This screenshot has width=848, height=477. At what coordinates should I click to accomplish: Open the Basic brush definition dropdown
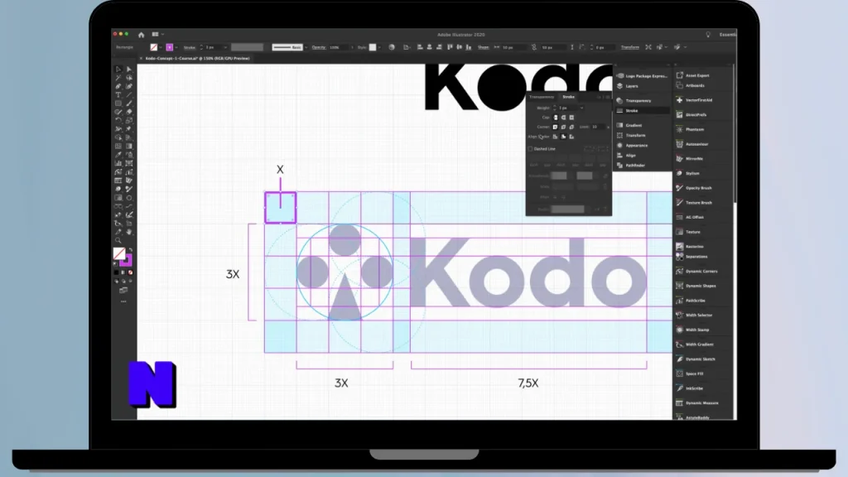[x=306, y=47]
